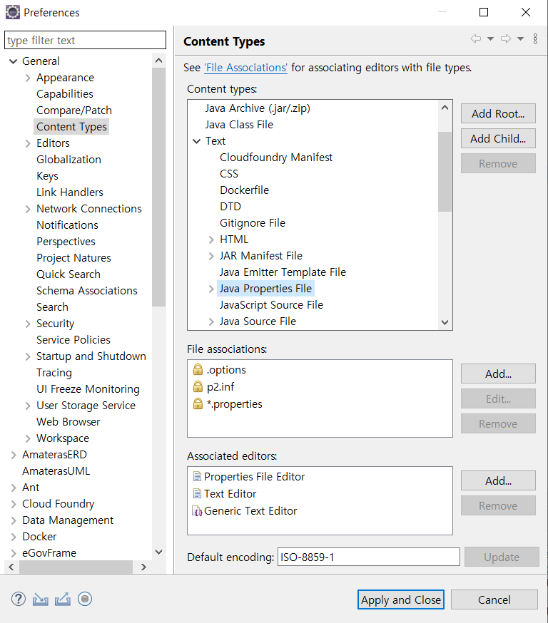Open the 'File Associations' link
548x623 pixels.
coord(245,68)
